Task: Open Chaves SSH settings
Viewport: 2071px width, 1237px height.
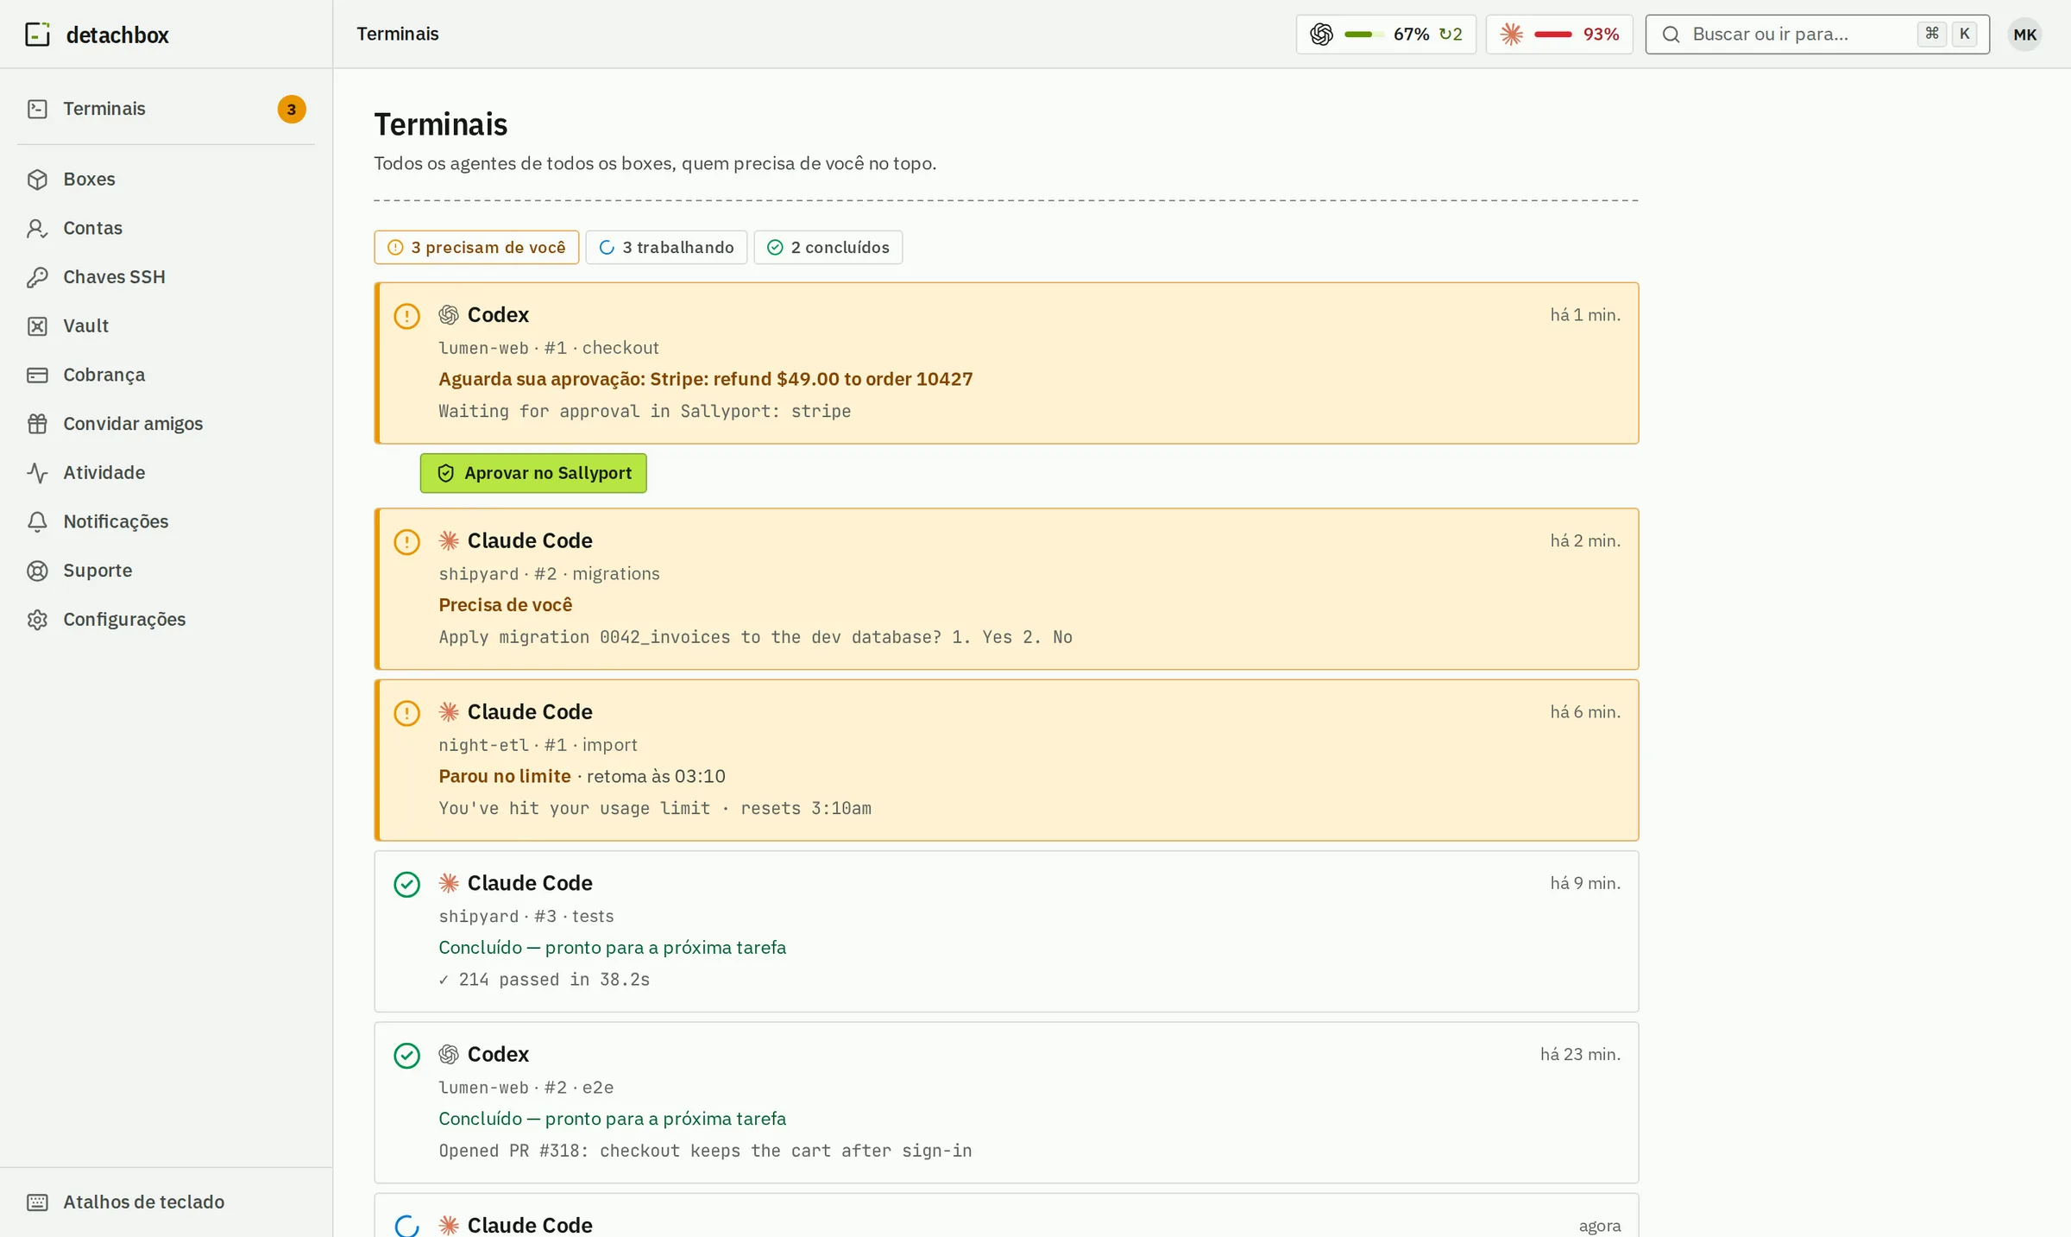Action: pyautogui.click(x=166, y=277)
